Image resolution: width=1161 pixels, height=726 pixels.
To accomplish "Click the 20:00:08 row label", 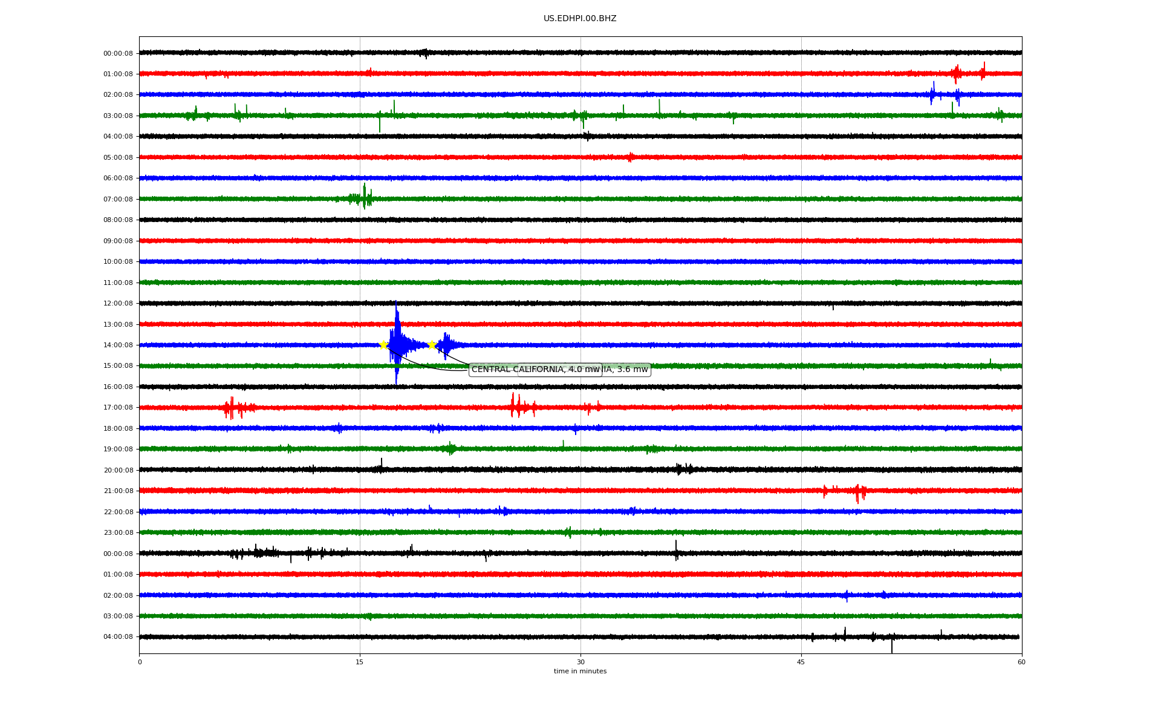I will tap(118, 471).
